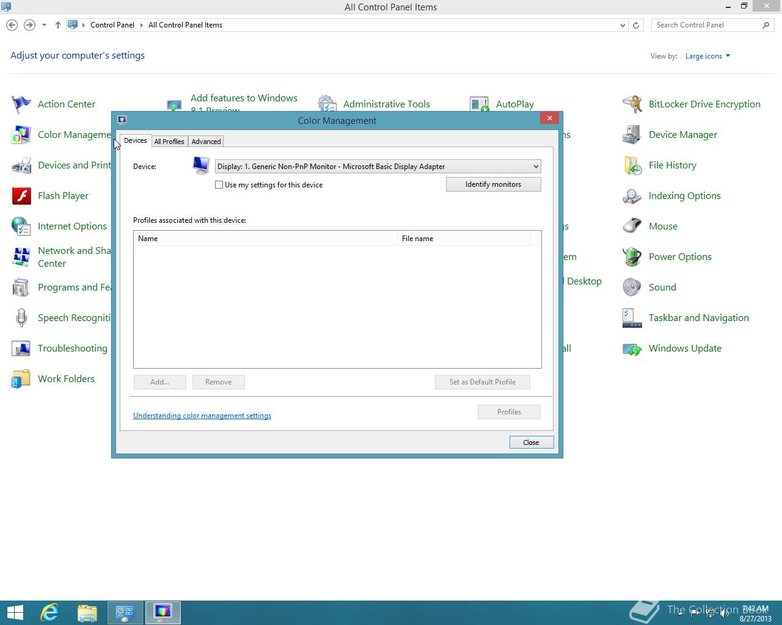
Task: Open the Taskbar and Navigation icon
Action: coord(632,318)
